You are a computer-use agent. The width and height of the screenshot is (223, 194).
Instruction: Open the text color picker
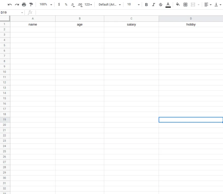coord(168,5)
